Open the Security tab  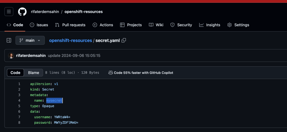[181, 25]
